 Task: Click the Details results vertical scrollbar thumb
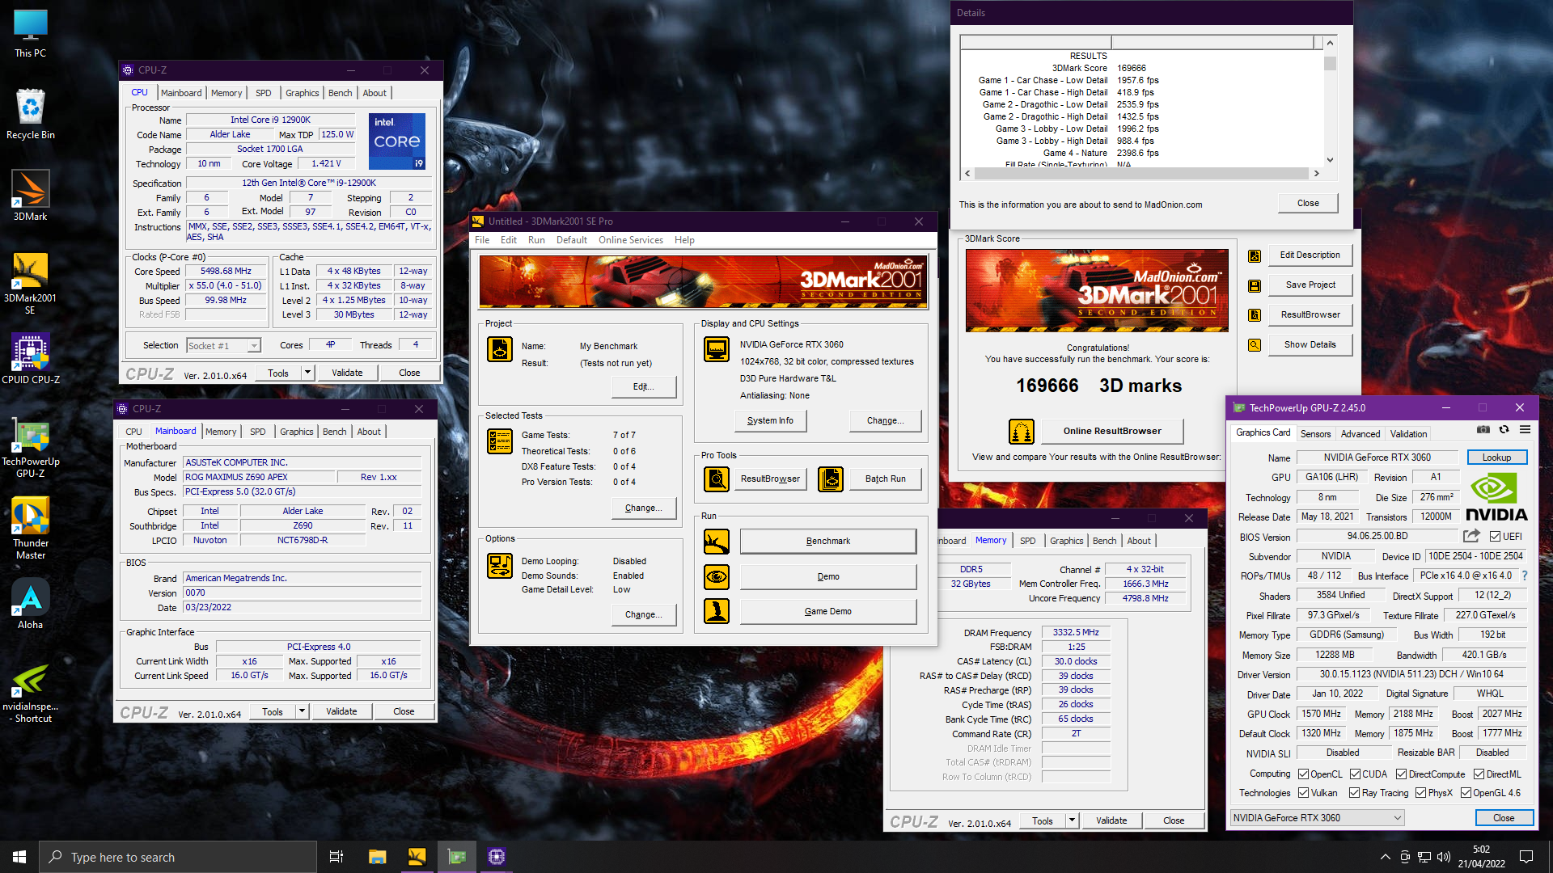pyautogui.click(x=1330, y=63)
